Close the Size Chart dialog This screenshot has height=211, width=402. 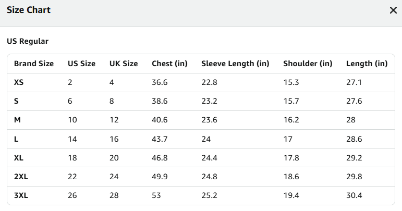pos(393,10)
